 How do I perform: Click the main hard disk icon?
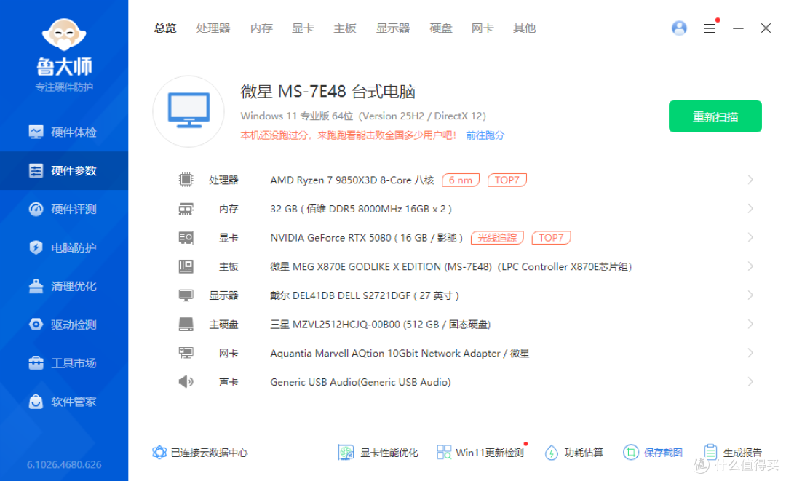186,324
